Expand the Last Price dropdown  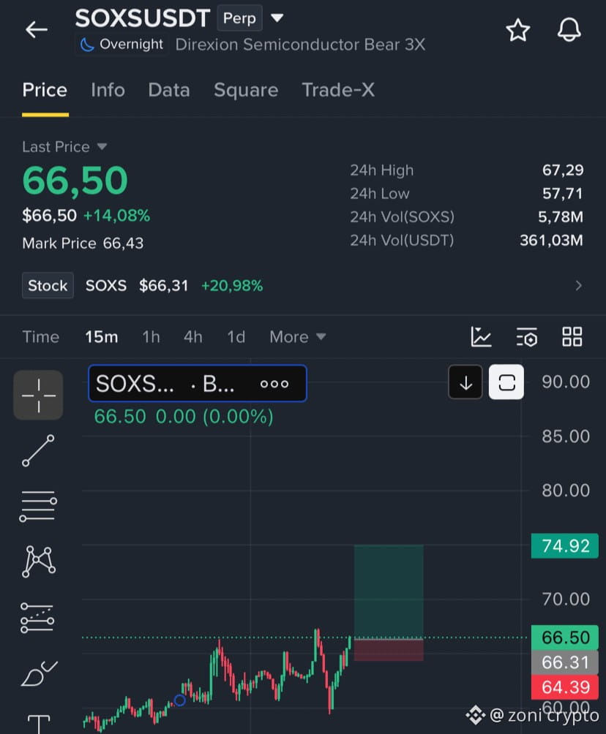(64, 146)
